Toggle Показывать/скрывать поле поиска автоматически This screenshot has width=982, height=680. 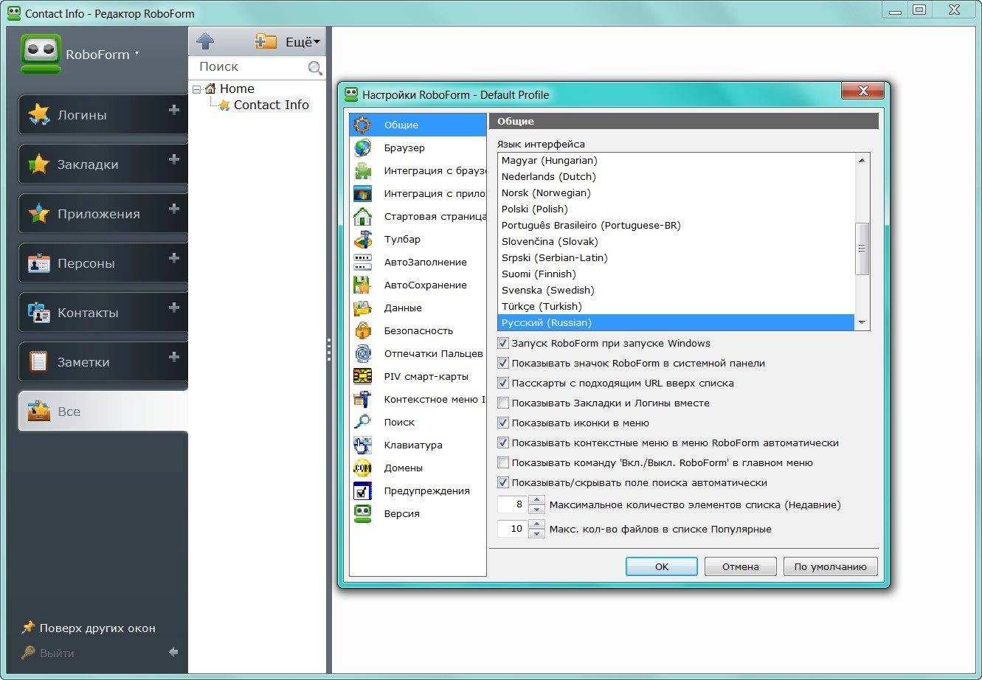(x=503, y=482)
